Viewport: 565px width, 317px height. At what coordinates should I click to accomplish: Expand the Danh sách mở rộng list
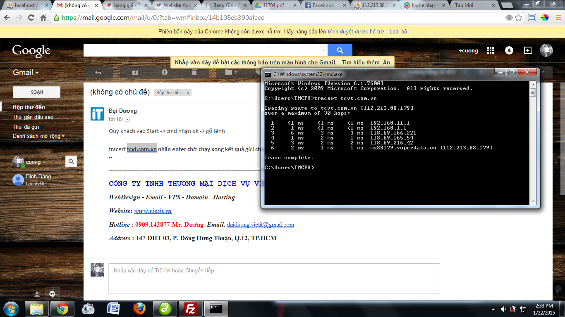click(x=38, y=136)
